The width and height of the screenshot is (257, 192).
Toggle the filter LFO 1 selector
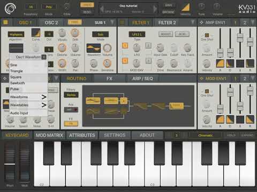[x=125, y=45]
